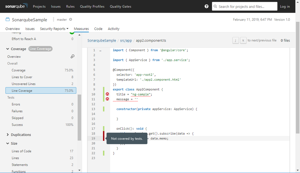Click the sidebar scroll down arrow
The width and height of the screenshot is (300, 173).
click(79, 170)
